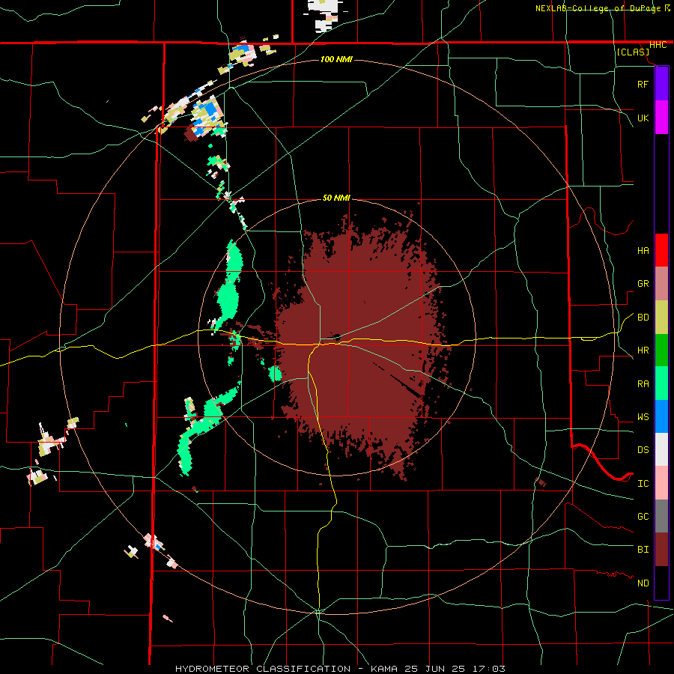674x674 pixels.
Task: Click the brown BI legend swatch
Action: pos(661,550)
